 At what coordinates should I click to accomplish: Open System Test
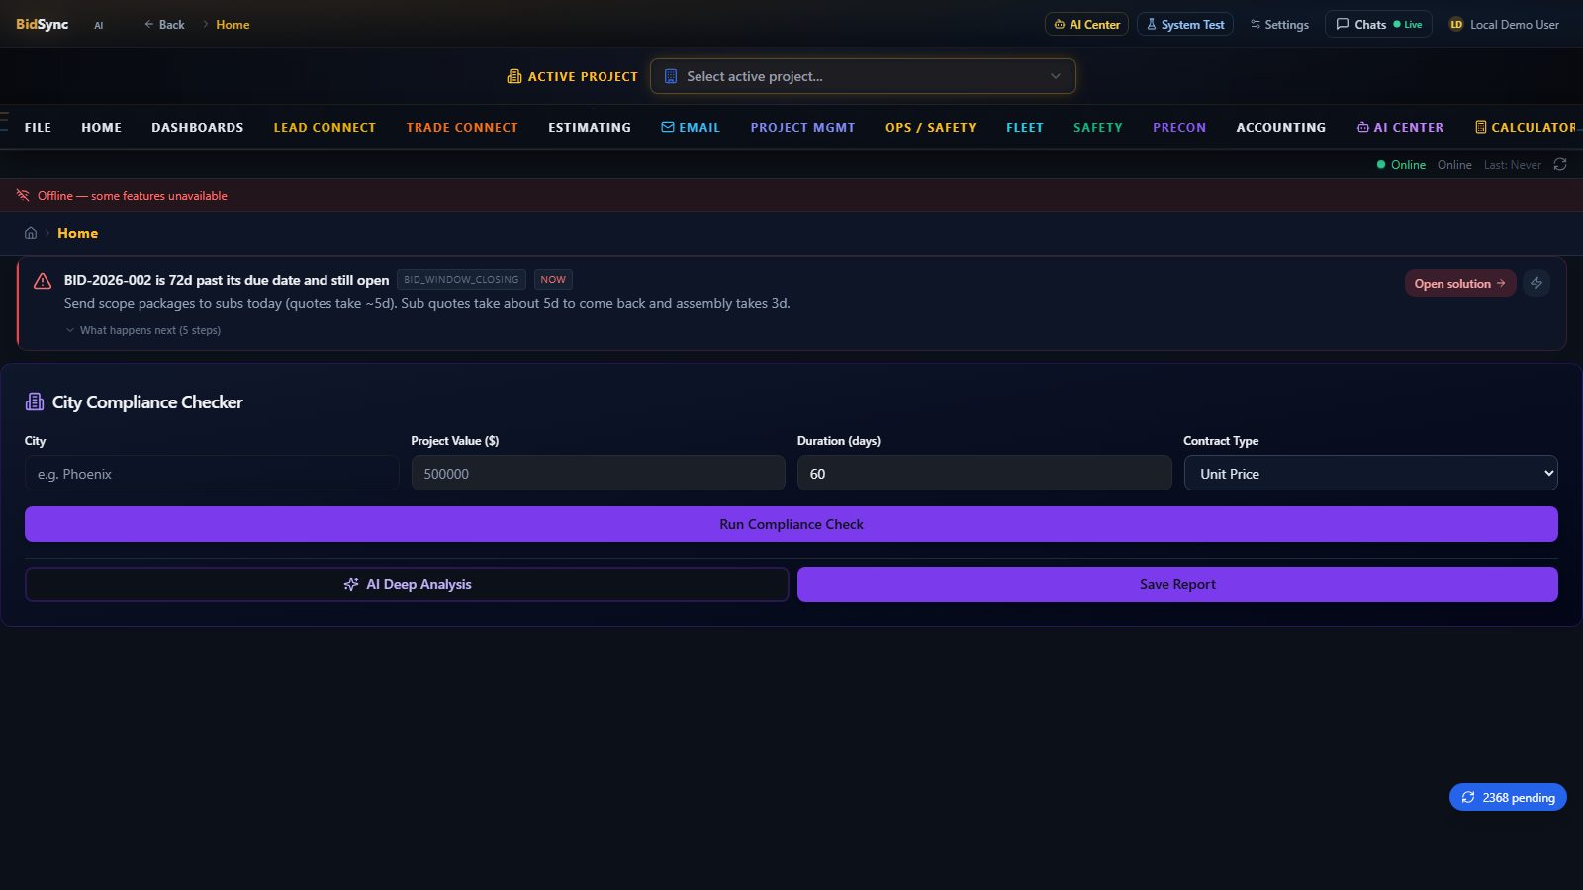[x=1184, y=24]
